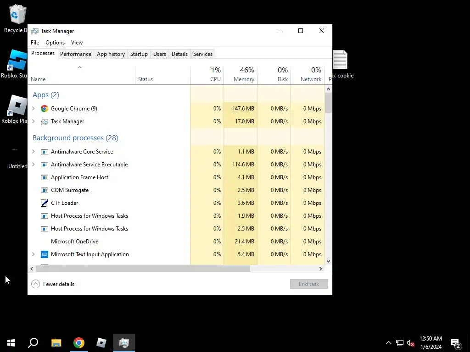The height and width of the screenshot is (352, 470).
Task: Collapse to Fewer details
Action: (53, 284)
